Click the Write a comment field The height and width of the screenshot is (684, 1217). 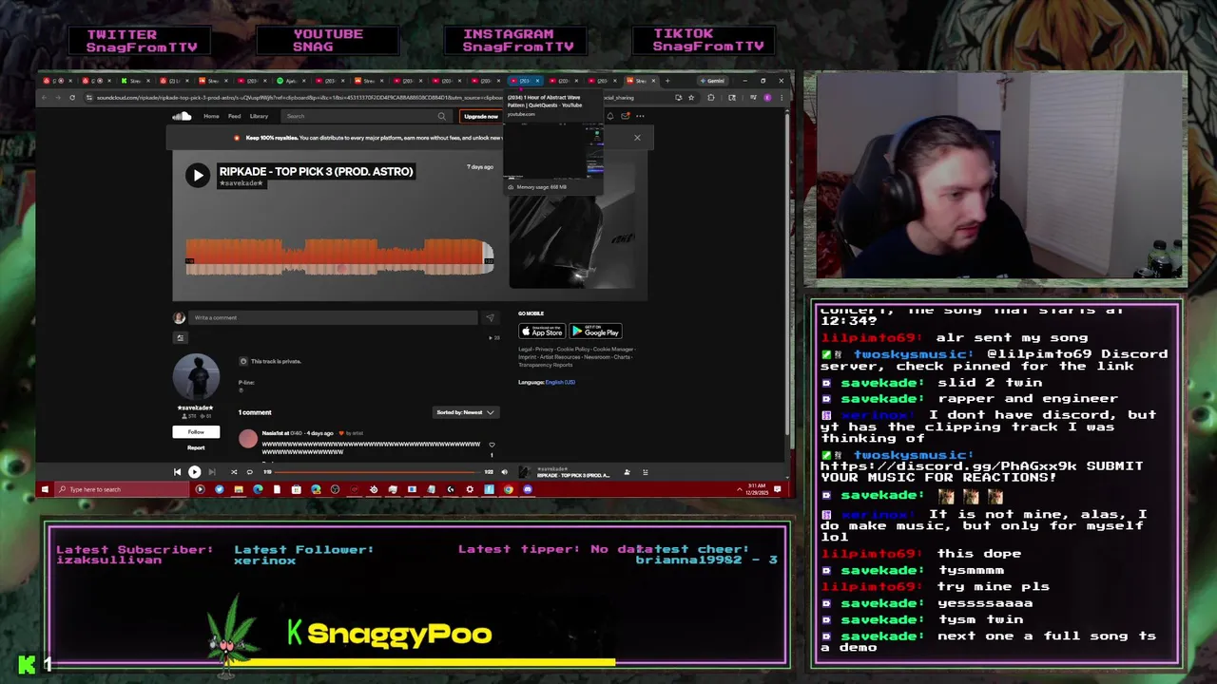[333, 317]
